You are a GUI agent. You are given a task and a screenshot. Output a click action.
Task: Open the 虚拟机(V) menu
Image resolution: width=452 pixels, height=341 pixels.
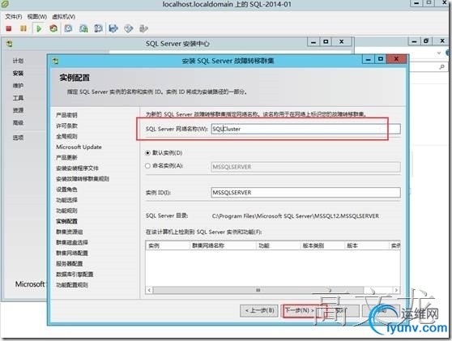click(63, 17)
